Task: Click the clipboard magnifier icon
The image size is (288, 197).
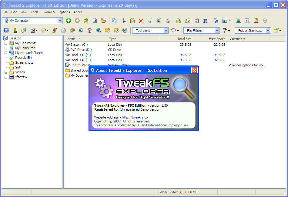Action: point(256,21)
